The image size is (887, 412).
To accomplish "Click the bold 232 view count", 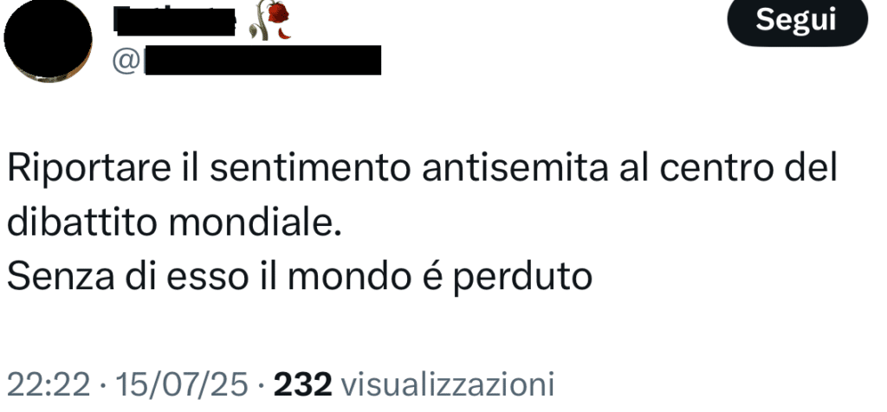I will tap(302, 385).
